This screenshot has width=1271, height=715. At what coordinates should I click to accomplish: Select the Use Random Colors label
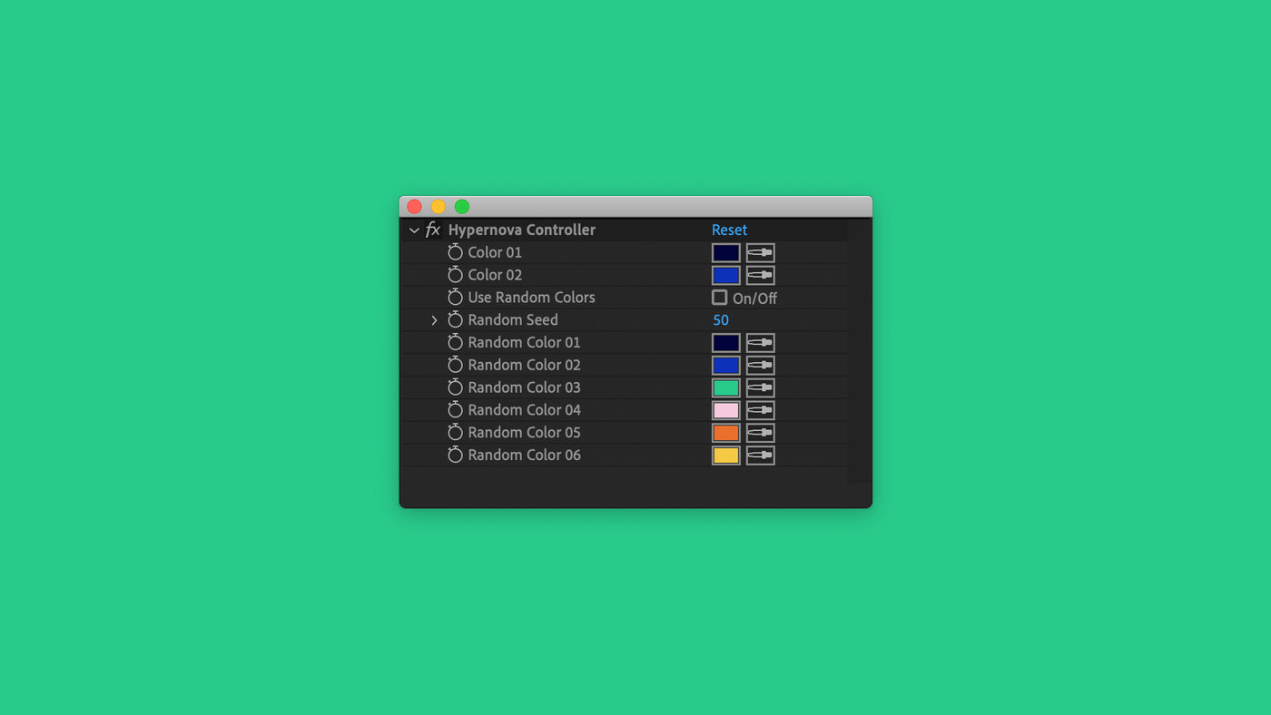point(531,297)
